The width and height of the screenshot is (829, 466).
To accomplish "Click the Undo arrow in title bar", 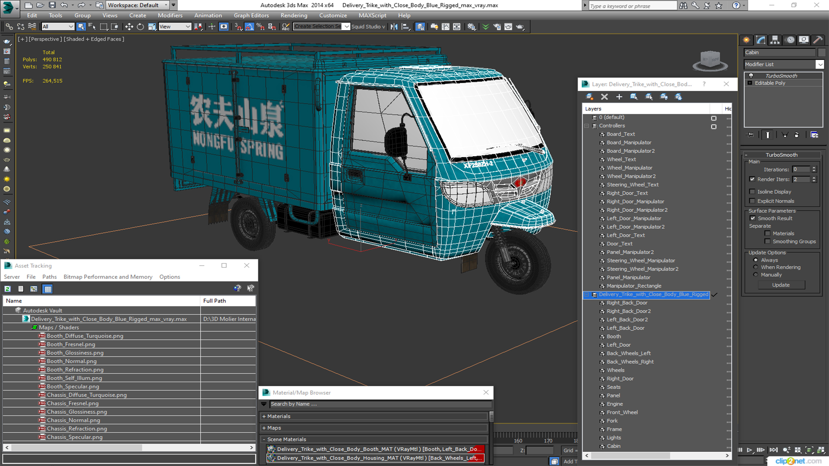I will tap(64, 5).
